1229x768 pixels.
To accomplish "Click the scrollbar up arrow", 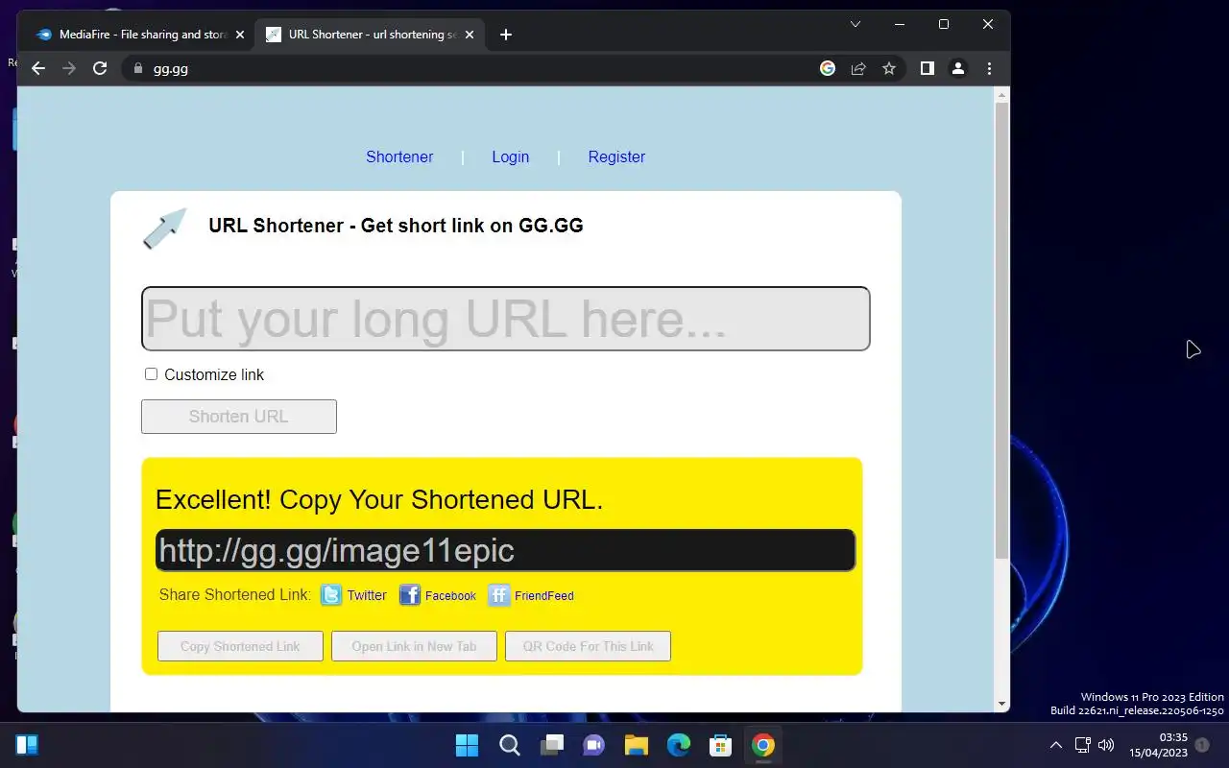I will [1001, 95].
